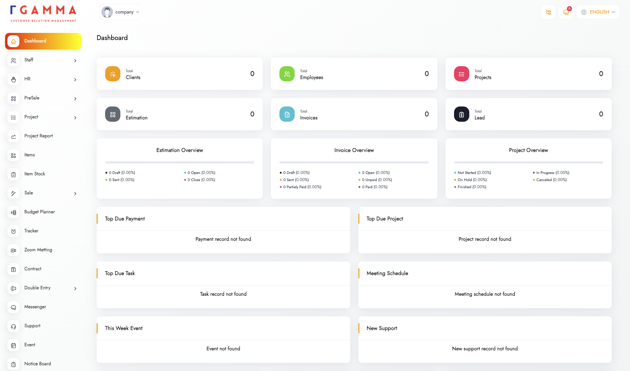
Task: Expand the HR menu chevron
Action: point(75,80)
